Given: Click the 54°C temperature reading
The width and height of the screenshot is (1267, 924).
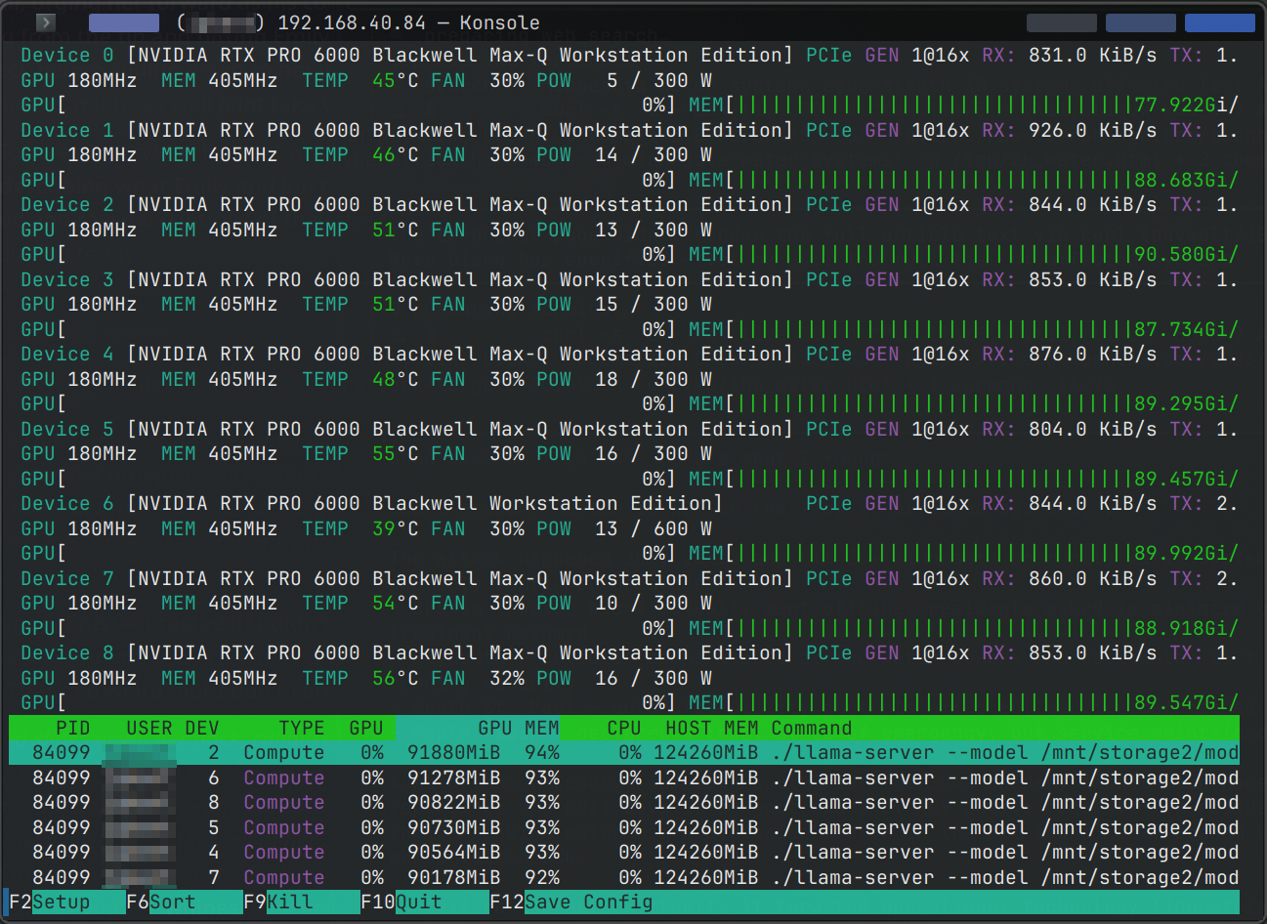Looking at the screenshot, I should click(396, 604).
